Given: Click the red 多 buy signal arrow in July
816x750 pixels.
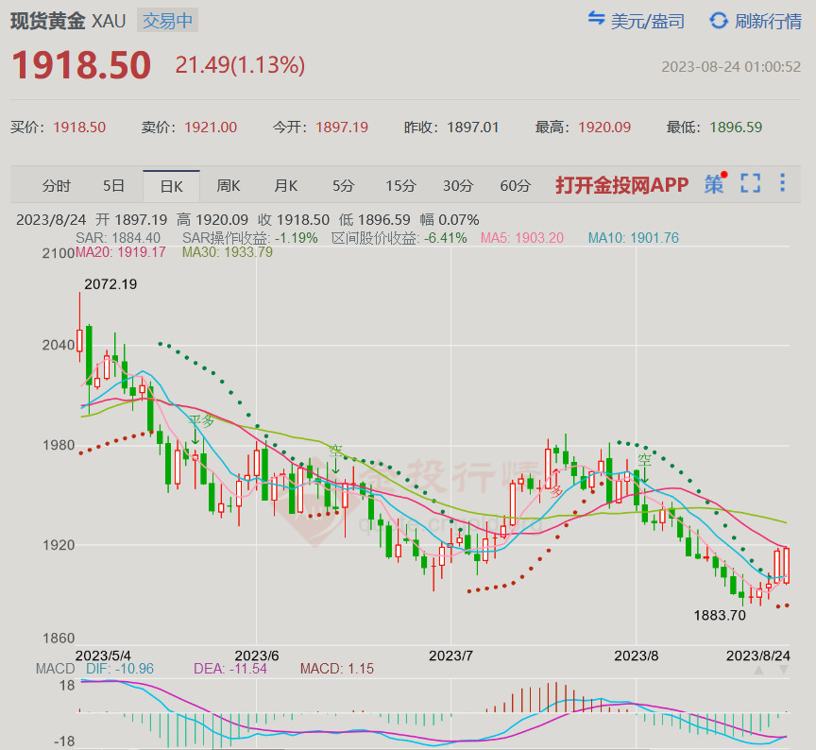Looking at the screenshot, I should point(556,490).
